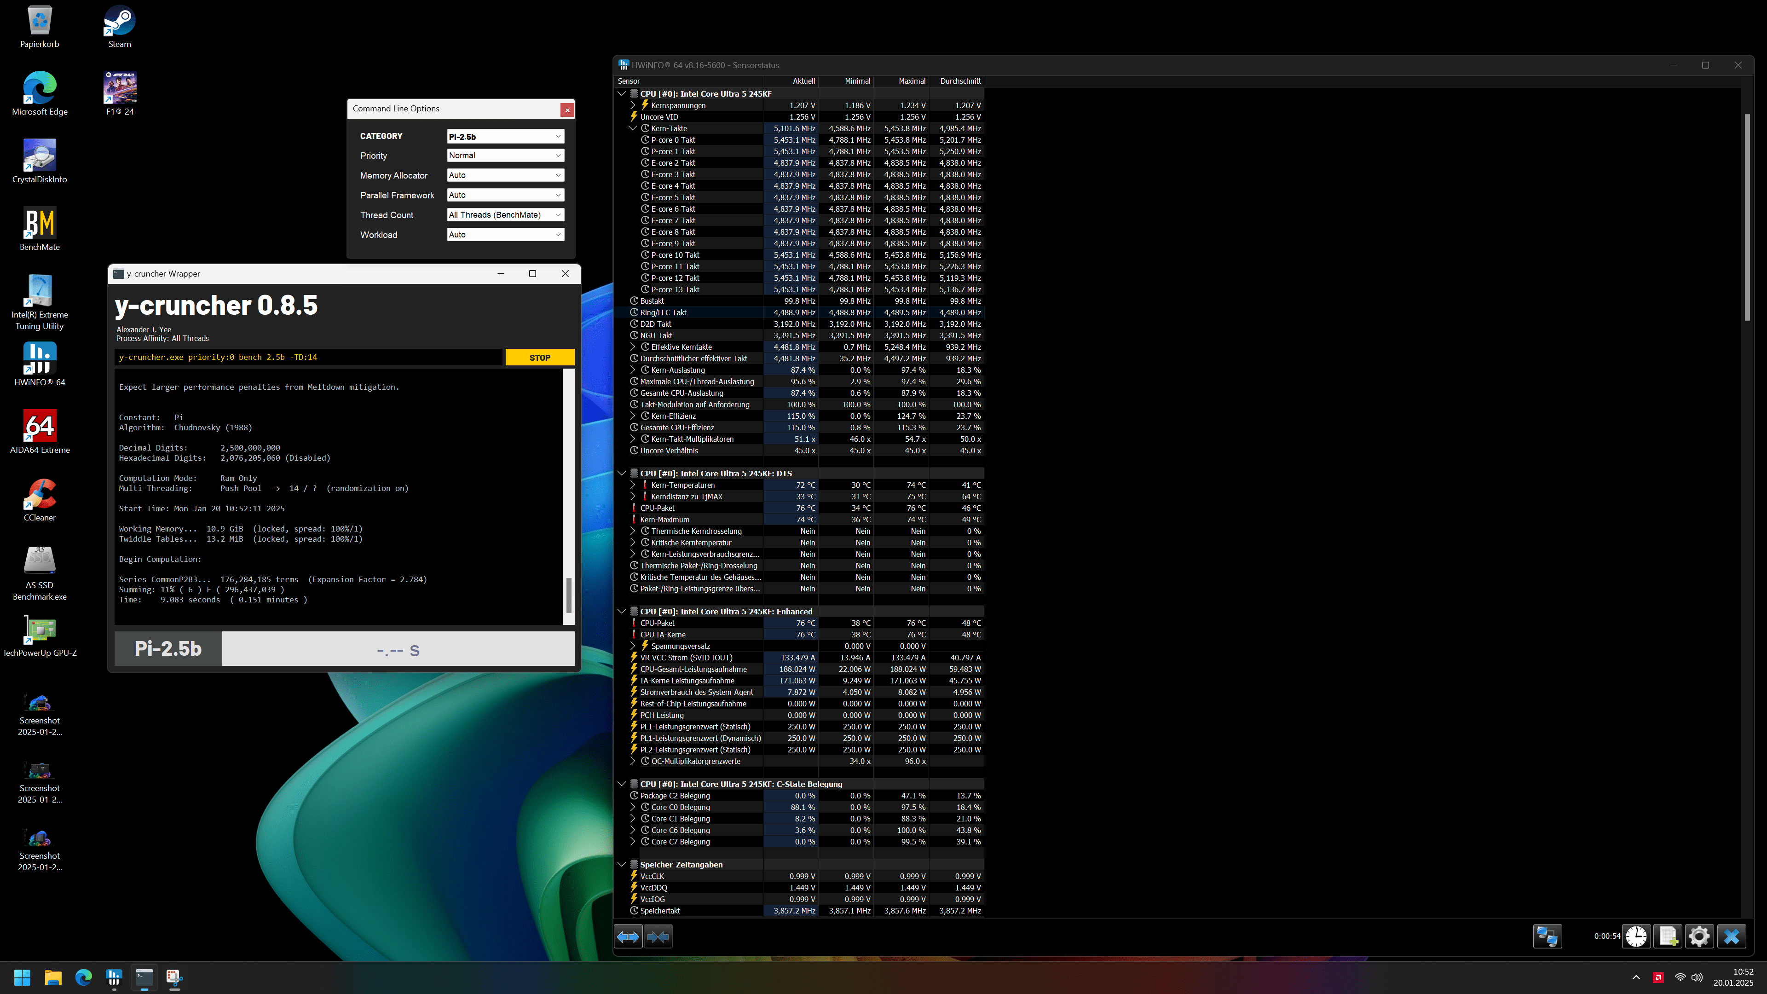Click HWiNFO network remote monitoring icon
Image resolution: width=1767 pixels, height=994 pixels.
click(1547, 936)
